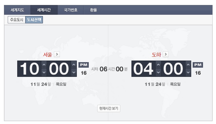Image resolution: width=216 pixels, height=124 pixels.
Task: Increase Doha hour with up arrow
Action: (x=158, y=65)
